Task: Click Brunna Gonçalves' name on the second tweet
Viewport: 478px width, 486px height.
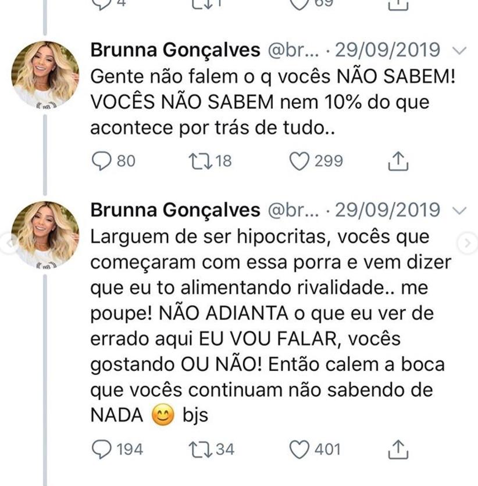Action: (x=175, y=210)
